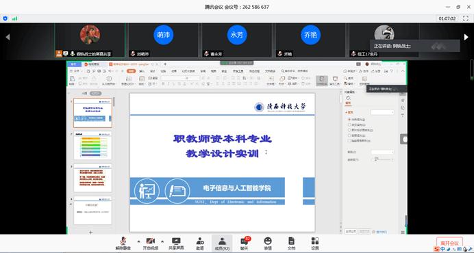Image resolution: width=474 pixels, height=253 pixels.
Task: Open 共享屏幕 screen share
Action: (x=176, y=243)
